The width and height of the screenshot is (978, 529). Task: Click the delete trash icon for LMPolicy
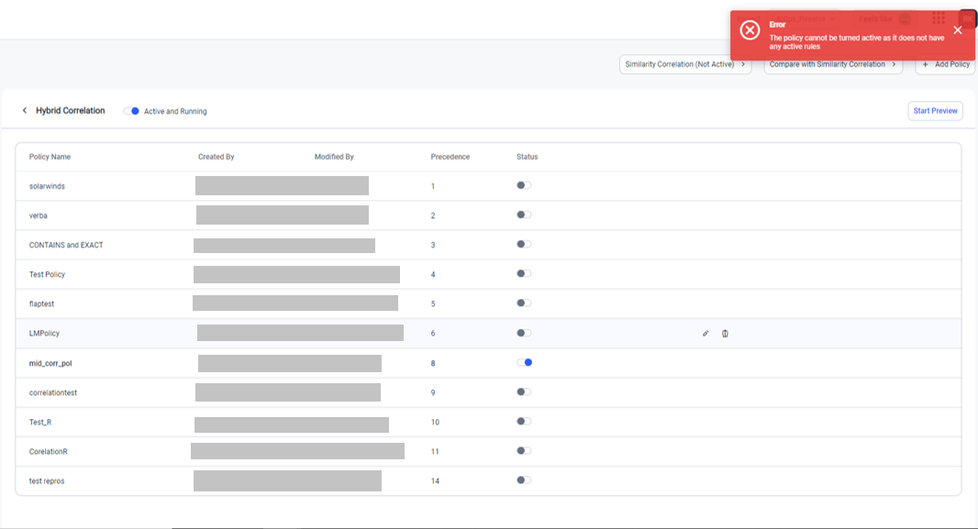pos(725,334)
